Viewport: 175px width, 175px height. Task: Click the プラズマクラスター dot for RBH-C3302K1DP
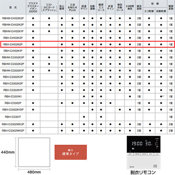tap(33, 109)
